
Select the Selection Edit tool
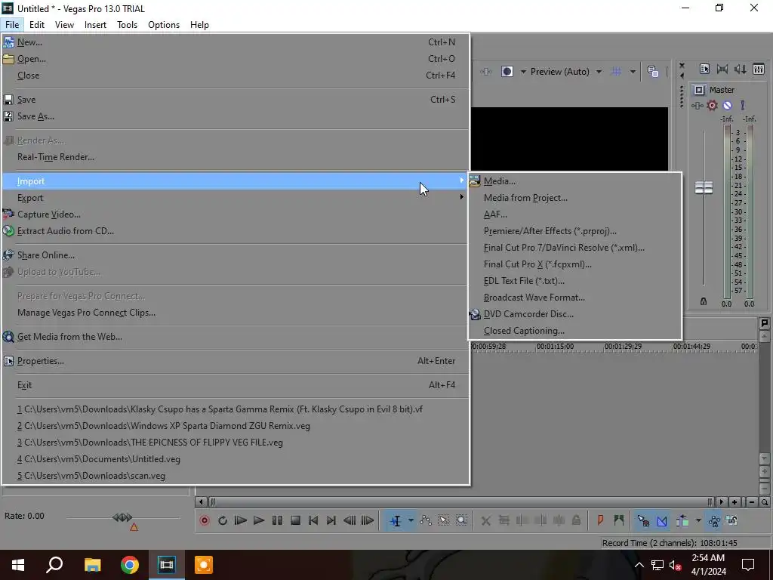tap(444, 520)
